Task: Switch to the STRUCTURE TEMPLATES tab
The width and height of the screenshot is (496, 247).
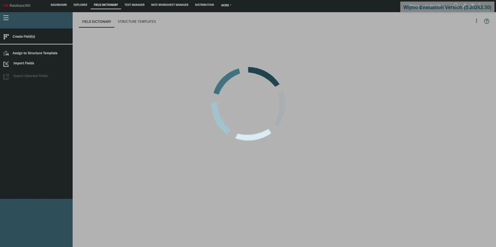Action: 137,21
